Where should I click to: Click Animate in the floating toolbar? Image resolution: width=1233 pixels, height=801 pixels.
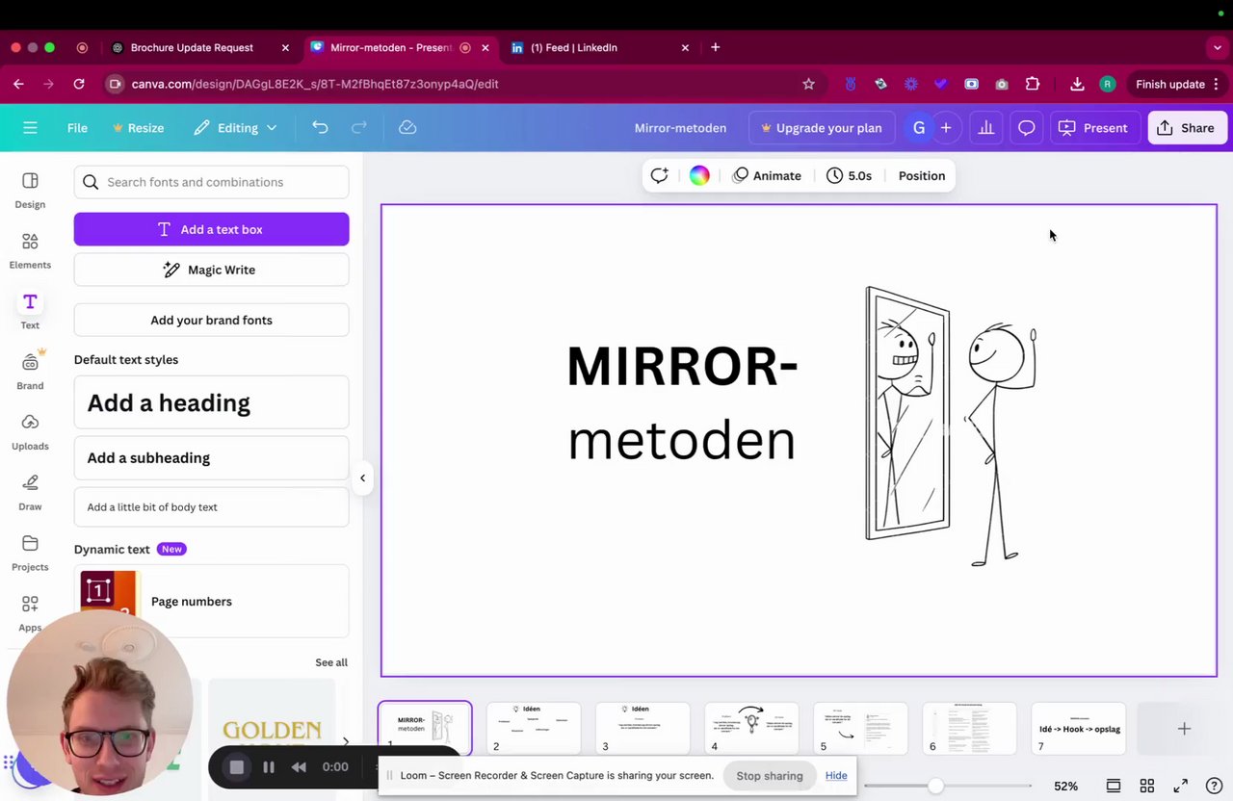click(767, 175)
